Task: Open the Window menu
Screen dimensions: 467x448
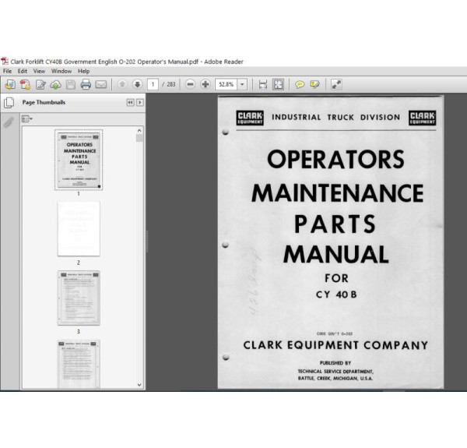Action: (x=62, y=71)
